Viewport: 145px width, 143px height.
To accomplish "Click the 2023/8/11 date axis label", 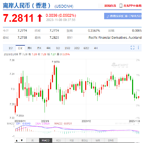I will [x=20, y=121].
